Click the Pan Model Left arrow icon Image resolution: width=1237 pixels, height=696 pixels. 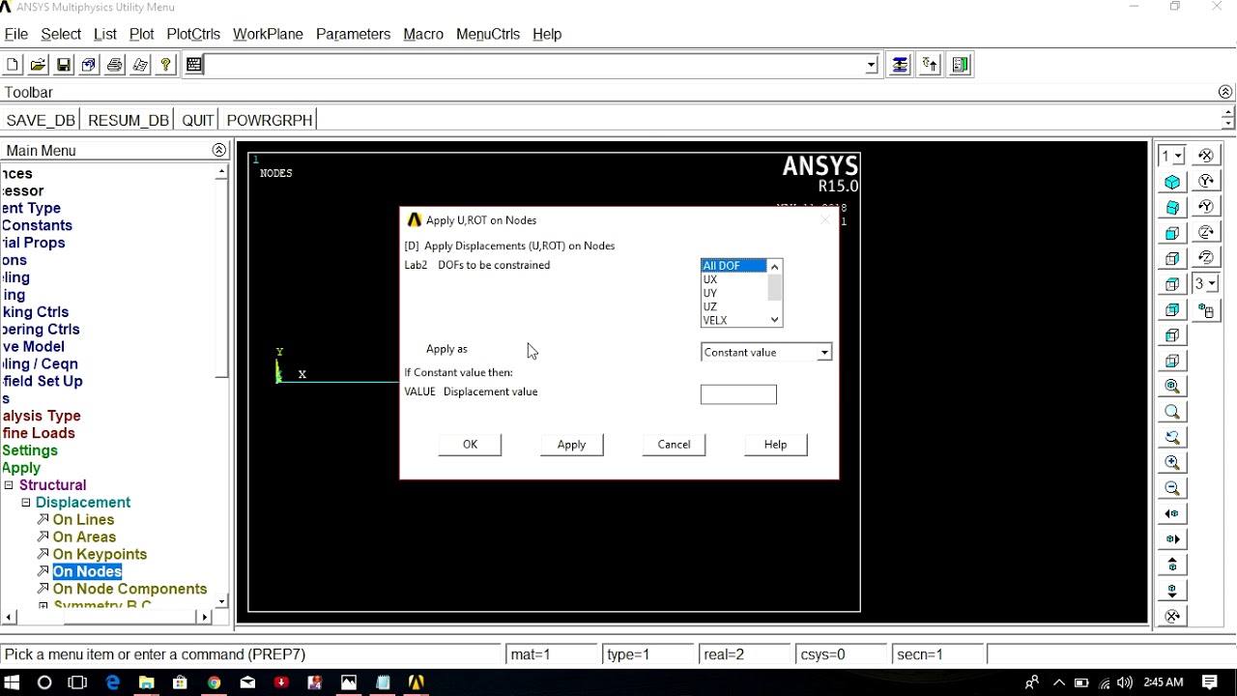click(1172, 514)
